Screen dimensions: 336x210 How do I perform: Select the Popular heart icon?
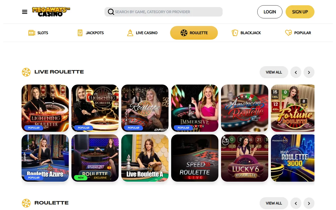[288, 33]
